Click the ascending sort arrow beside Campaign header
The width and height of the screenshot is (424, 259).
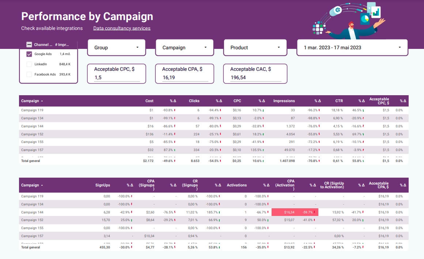click(x=42, y=101)
